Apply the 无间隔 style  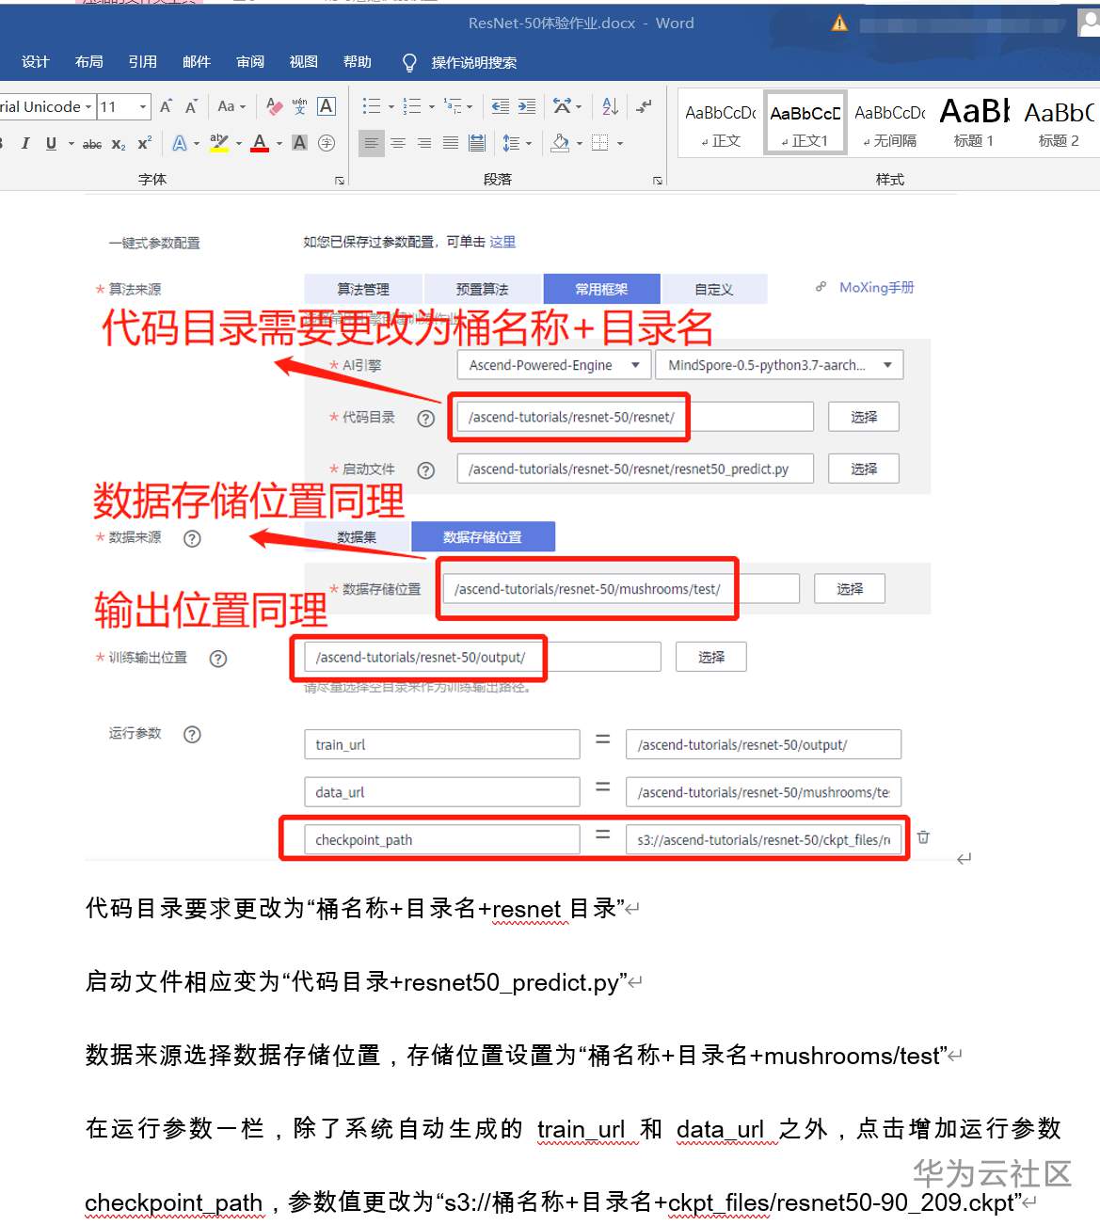[x=890, y=124]
